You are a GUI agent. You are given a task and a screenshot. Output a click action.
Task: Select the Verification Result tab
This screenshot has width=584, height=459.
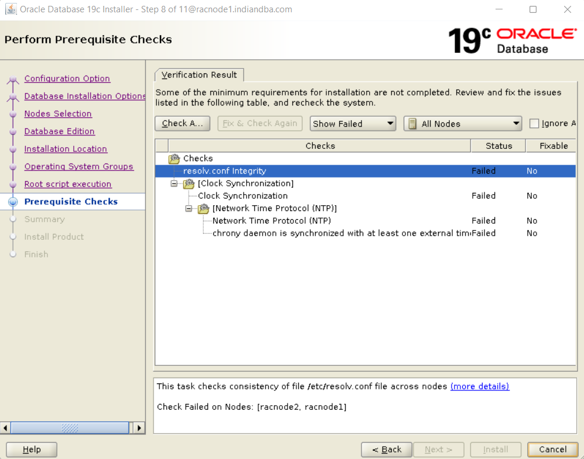[199, 75]
